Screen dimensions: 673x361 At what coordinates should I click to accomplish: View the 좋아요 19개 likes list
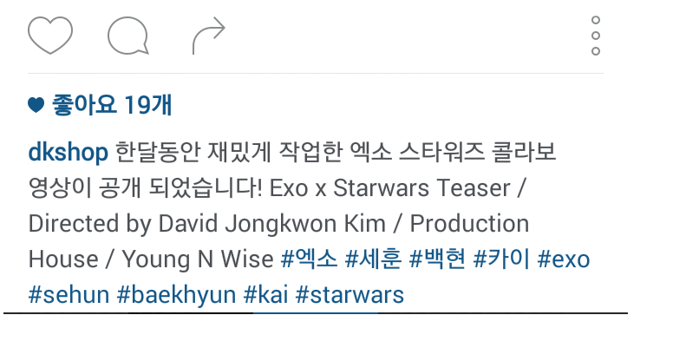click(112, 105)
